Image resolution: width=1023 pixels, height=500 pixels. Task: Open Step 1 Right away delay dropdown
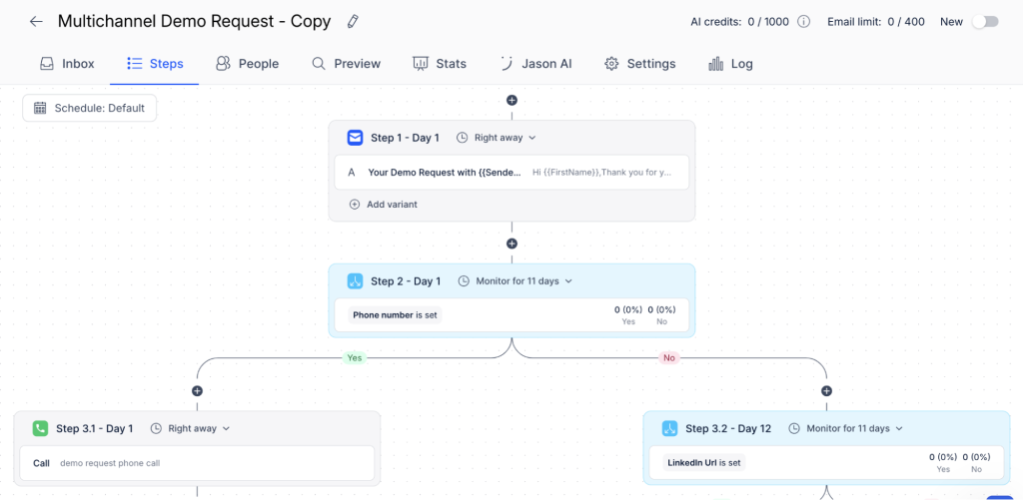coord(496,138)
